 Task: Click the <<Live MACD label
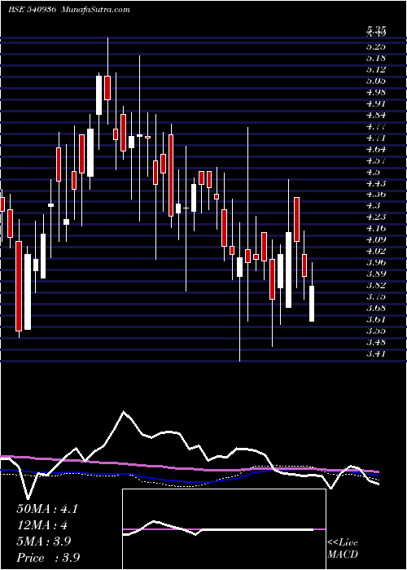point(343,549)
